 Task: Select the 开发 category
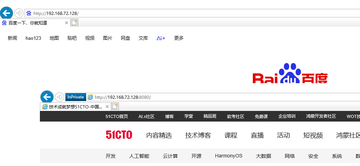[110, 156]
